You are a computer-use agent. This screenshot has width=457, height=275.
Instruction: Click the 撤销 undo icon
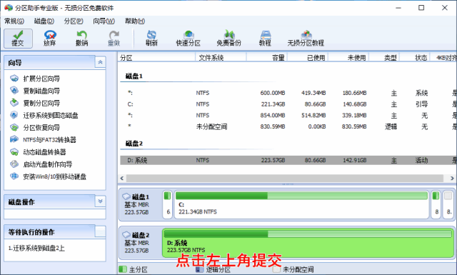pyautogui.click(x=82, y=38)
